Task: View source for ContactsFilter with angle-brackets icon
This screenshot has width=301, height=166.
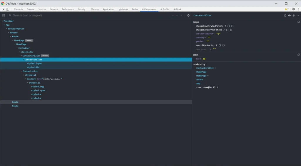Action: coord(298,16)
